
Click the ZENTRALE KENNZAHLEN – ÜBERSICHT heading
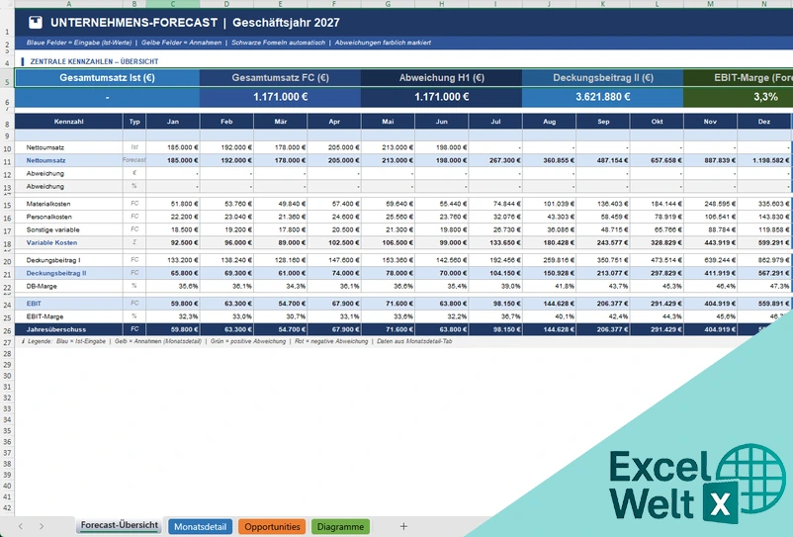tap(94, 61)
